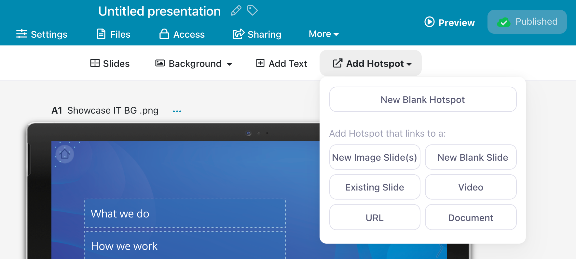Click the Slides grid icon
576x259 pixels.
(95, 63)
